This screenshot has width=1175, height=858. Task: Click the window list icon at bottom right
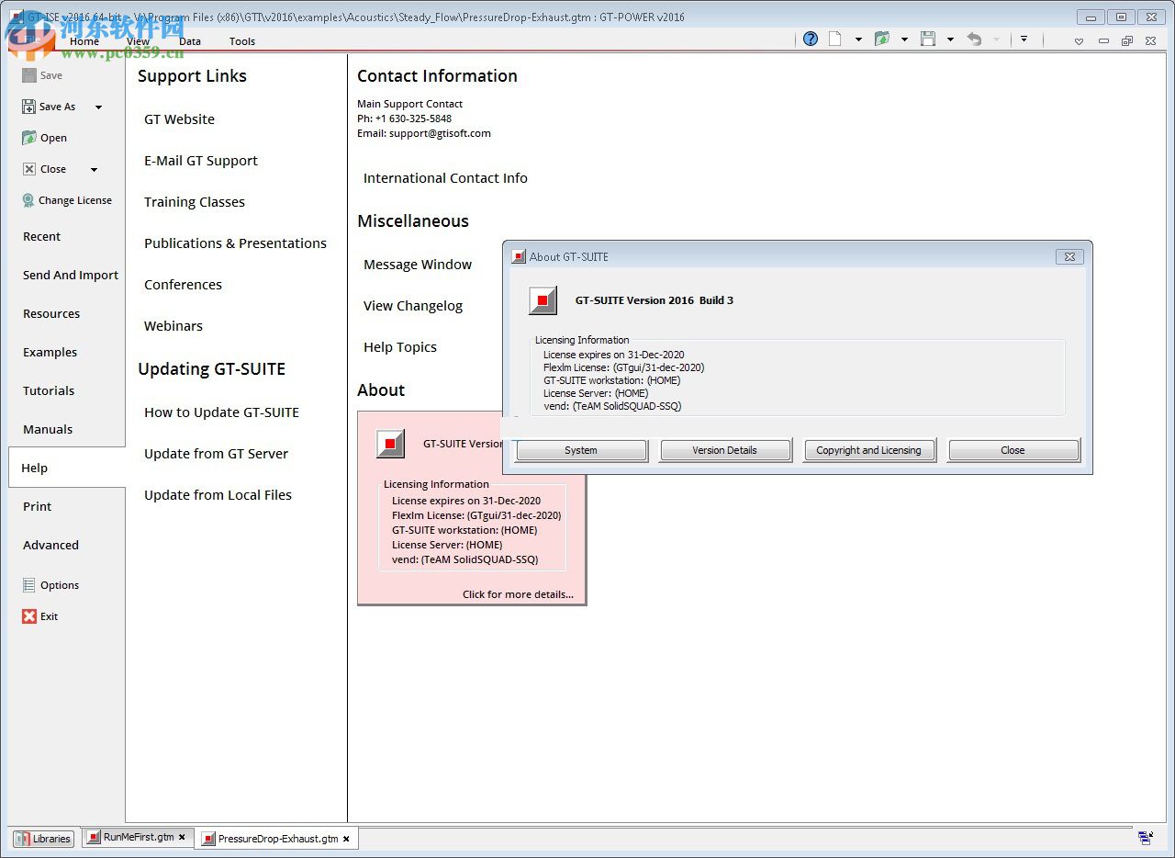(x=1146, y=837)
